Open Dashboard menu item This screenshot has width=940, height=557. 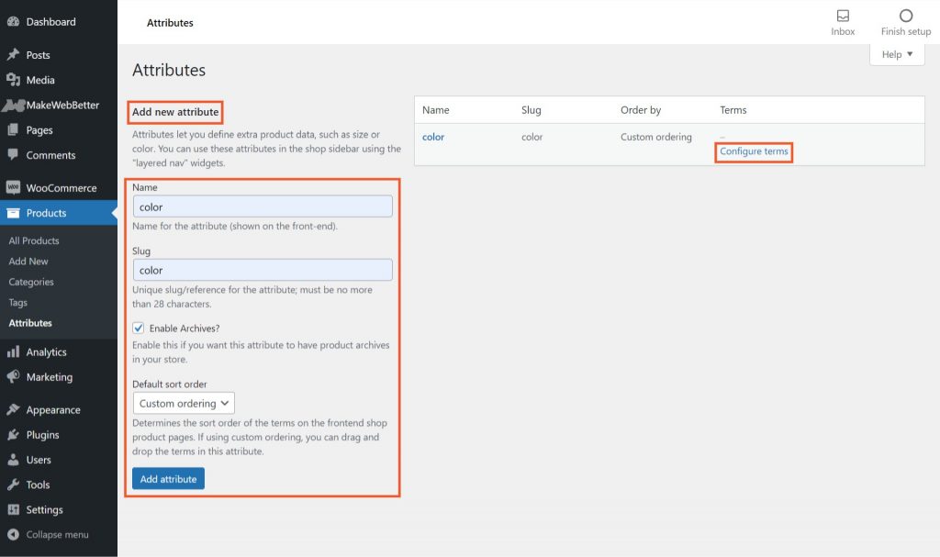coord(51,22)
